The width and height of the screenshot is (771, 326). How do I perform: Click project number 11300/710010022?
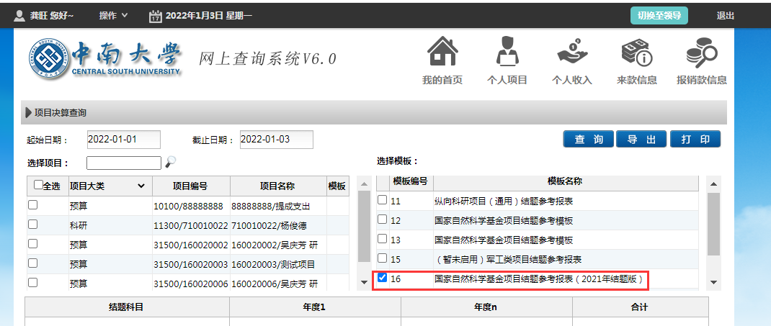[x=191, y=226]
